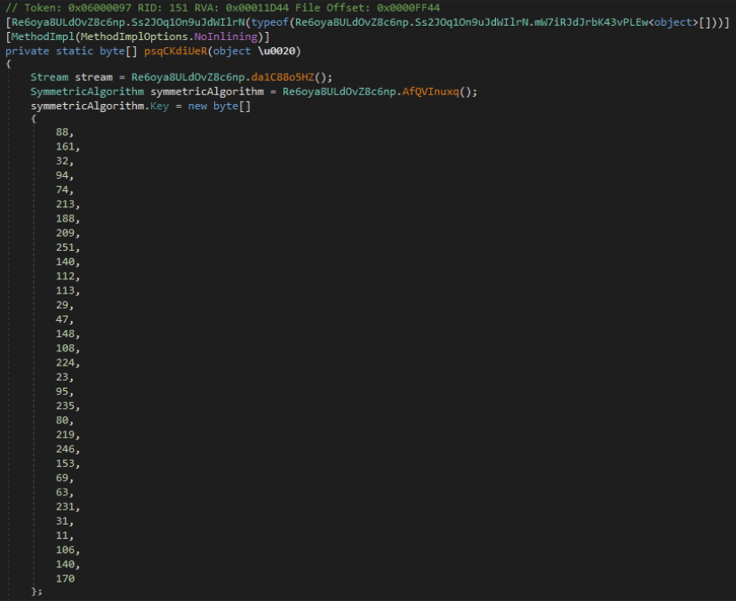
Task: Select byte value 80
Action: tap(62, 421)
